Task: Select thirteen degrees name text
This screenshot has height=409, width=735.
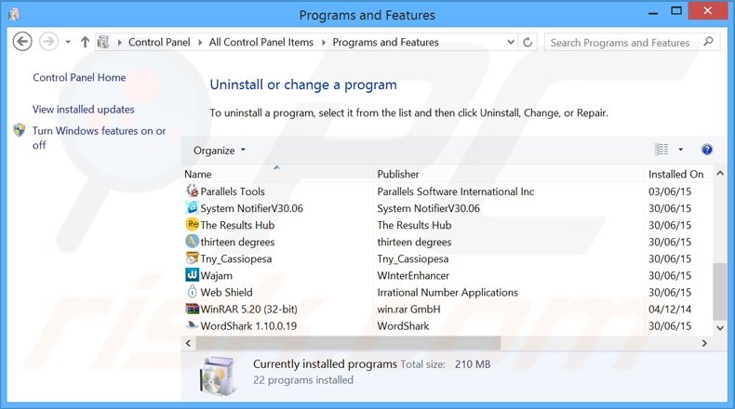Action: [x=237, y=242]
